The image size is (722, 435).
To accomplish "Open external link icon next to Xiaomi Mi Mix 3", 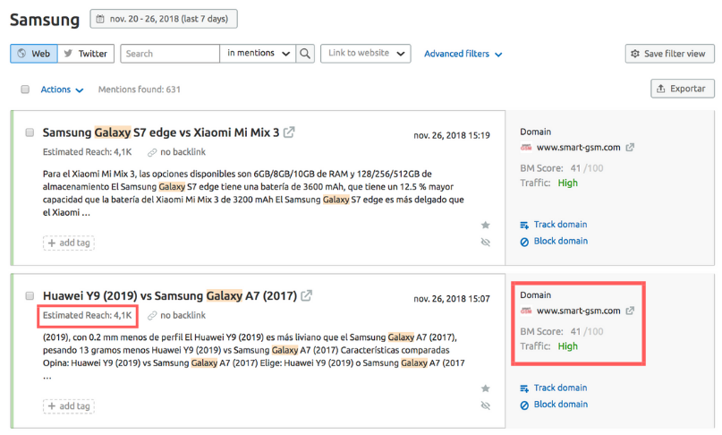I will pyautogui.click(x=289, y=132).
